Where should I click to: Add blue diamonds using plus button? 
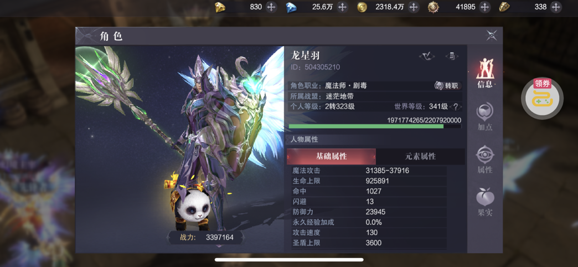(x=343, y=7)
